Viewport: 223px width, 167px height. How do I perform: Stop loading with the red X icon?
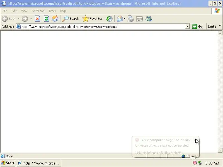(x=37, y=19)
